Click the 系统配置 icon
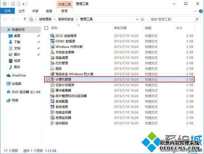The height and width of the screenshot is (154, 204). pyautogui.click(x=52, y=101)
